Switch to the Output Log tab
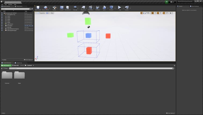This screenshot has width=203, height=115. (18, 63)
